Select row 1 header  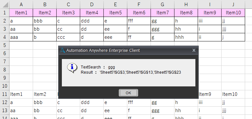[x=5, y=13]
